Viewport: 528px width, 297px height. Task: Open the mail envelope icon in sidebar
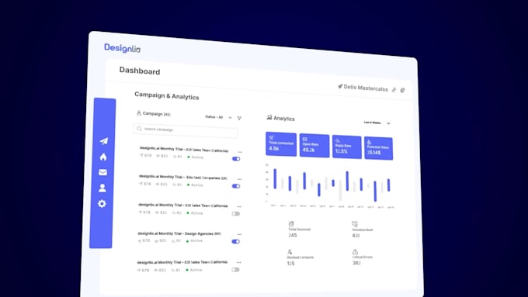click(102, 172)
